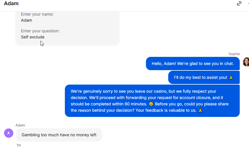Click praying hands emoji after "valuable to us."
The image size is (249, 153).
[200, 110]
